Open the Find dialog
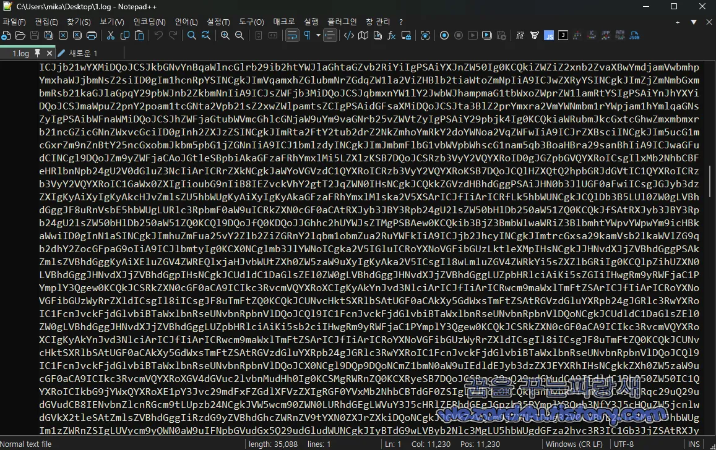Viewport: 716px width, 450px height. (192, 35)
